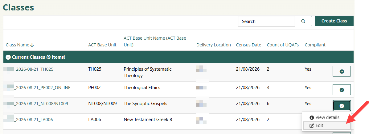The height and width of the screenshot is (134, 369).
Task: Open the 2026-08-21_NT008/NT009 class link
Action: [42, 104]
